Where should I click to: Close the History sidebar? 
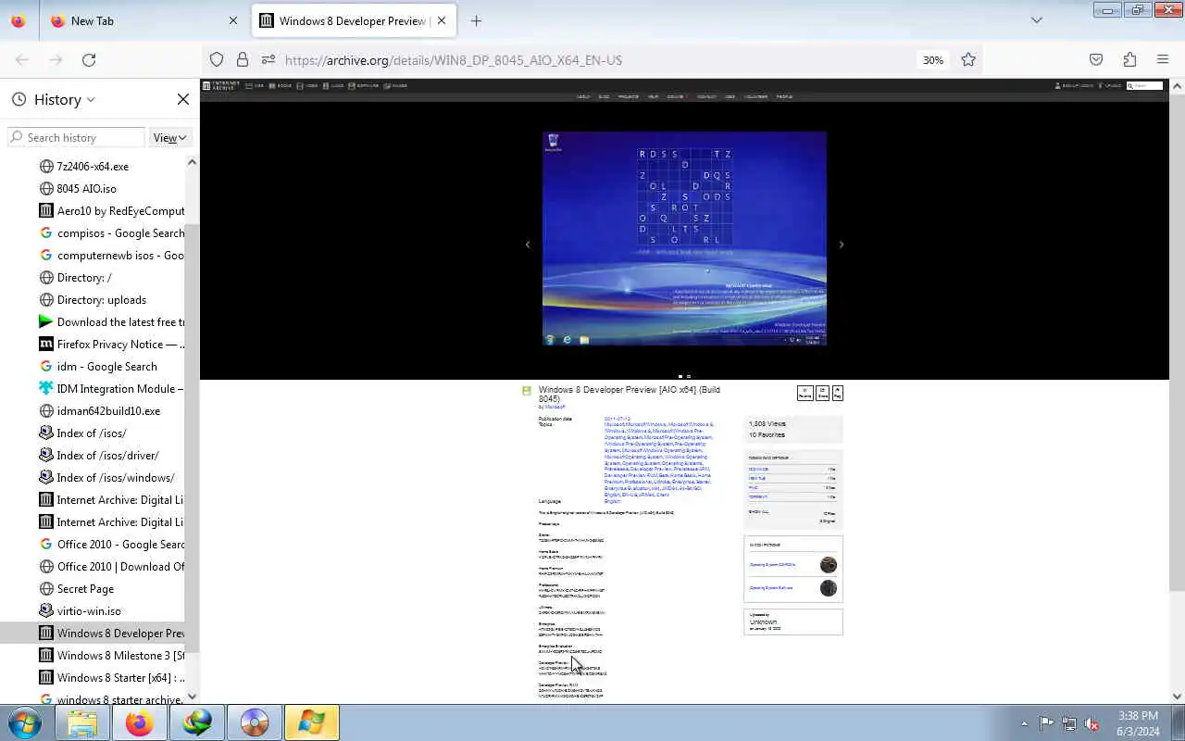click(182, 99)
